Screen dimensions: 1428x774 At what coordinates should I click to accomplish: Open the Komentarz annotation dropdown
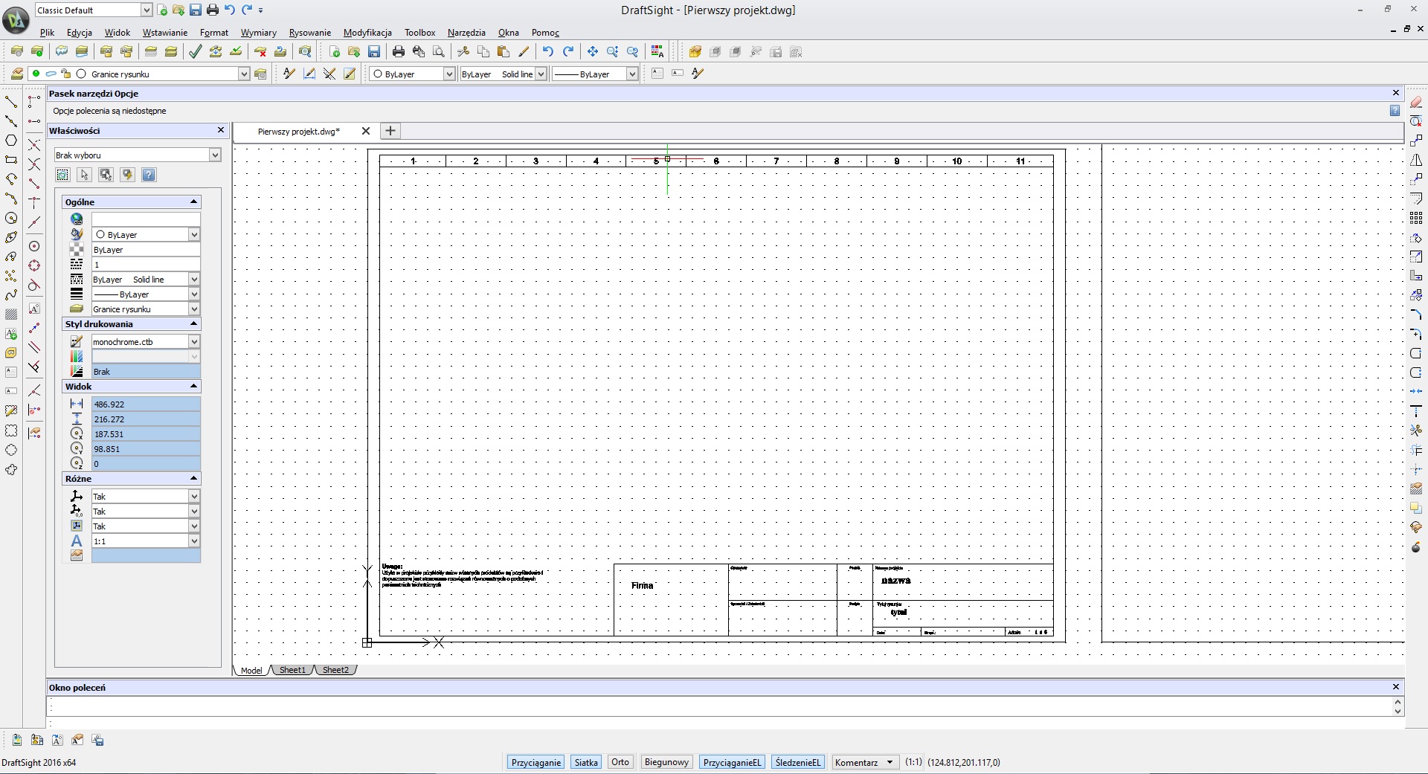coord(866,762)
